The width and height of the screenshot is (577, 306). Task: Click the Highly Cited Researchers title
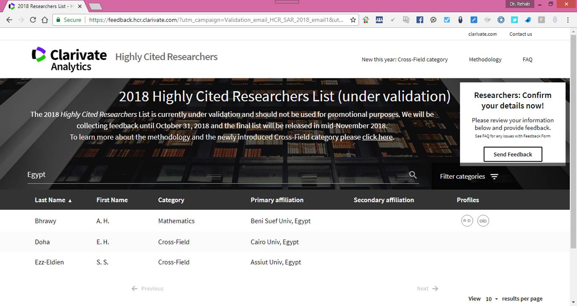coord(166,57)
